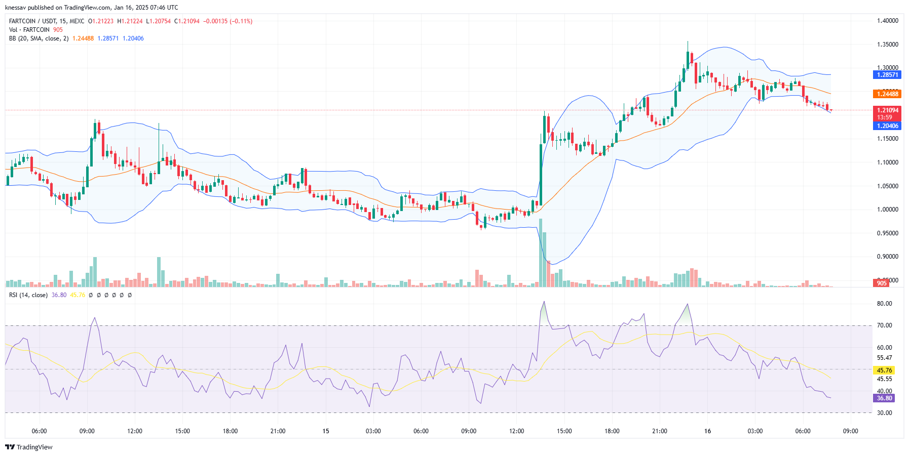Click BB upper value 1.28571 in legend
Image resolution: width=909 pixels, height=456 pixels.
click(x=108, y=38)
